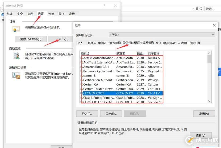This screenshot has width=221, height=148.
Task: Click the certificate icon in 证书 section
Action: [x=16, y=29]
